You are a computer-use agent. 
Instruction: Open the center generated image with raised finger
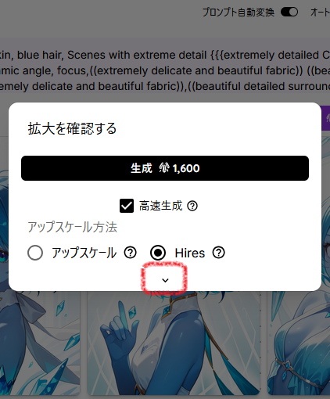[x=174, y=343]
